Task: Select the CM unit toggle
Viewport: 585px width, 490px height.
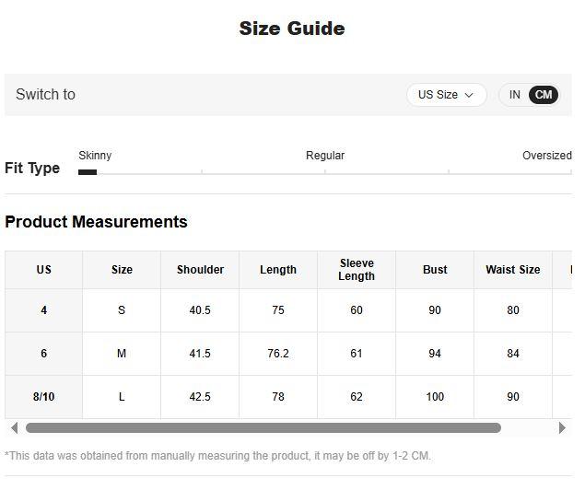Action: click(544, 95)
